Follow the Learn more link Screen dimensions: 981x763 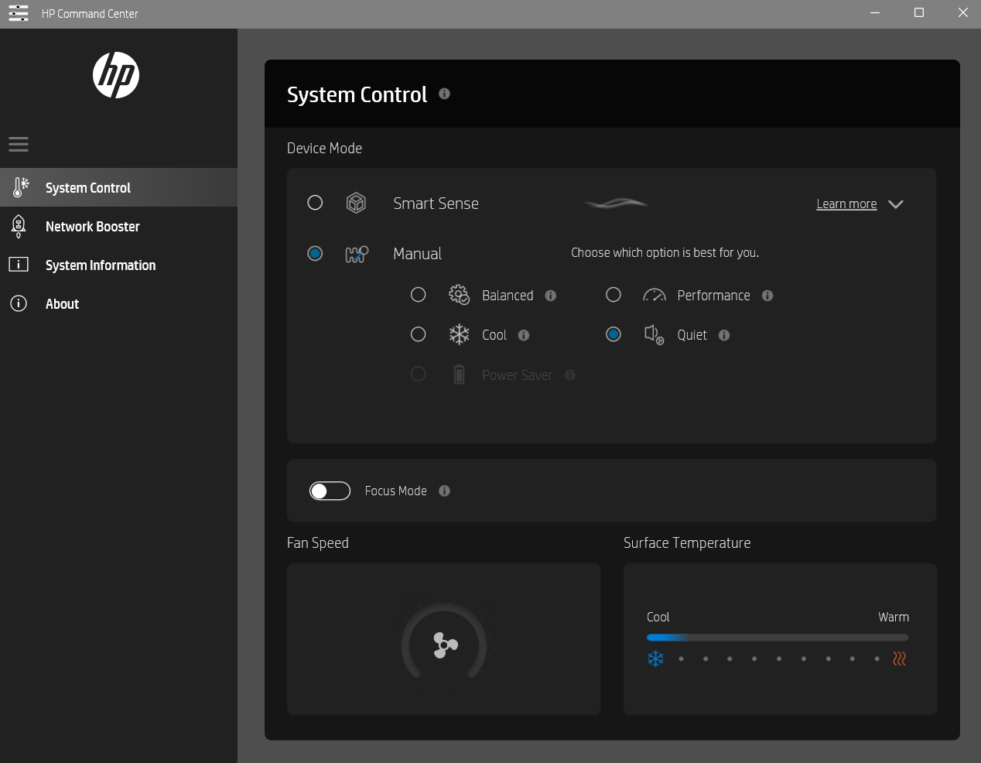pyautogui.click(x=846, y=204)
